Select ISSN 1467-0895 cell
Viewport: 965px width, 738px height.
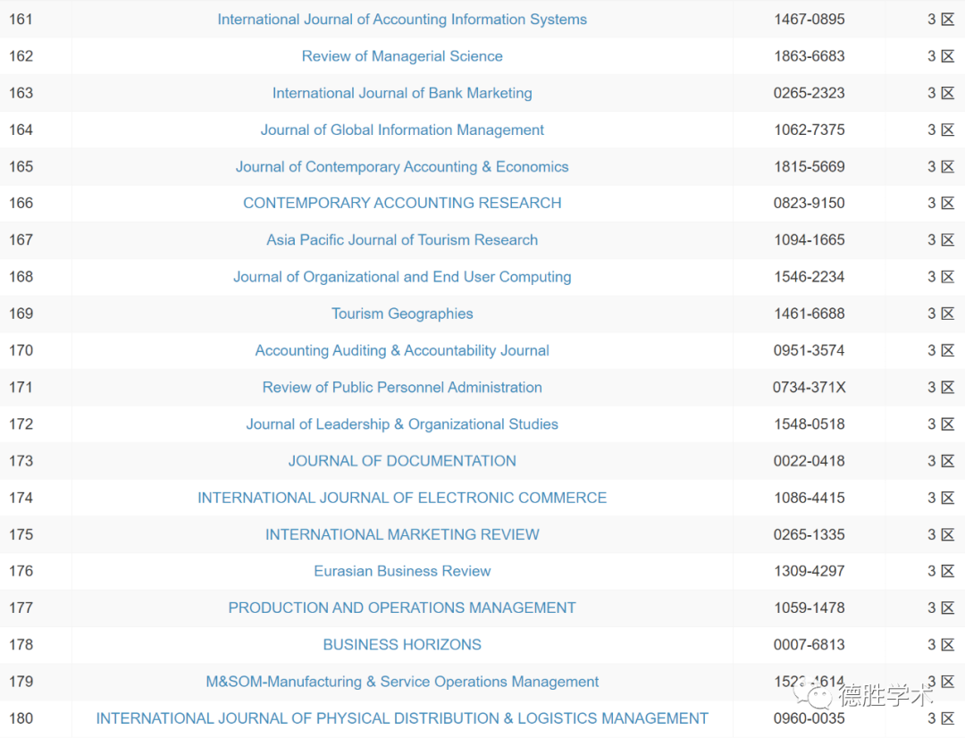point(809,19)
